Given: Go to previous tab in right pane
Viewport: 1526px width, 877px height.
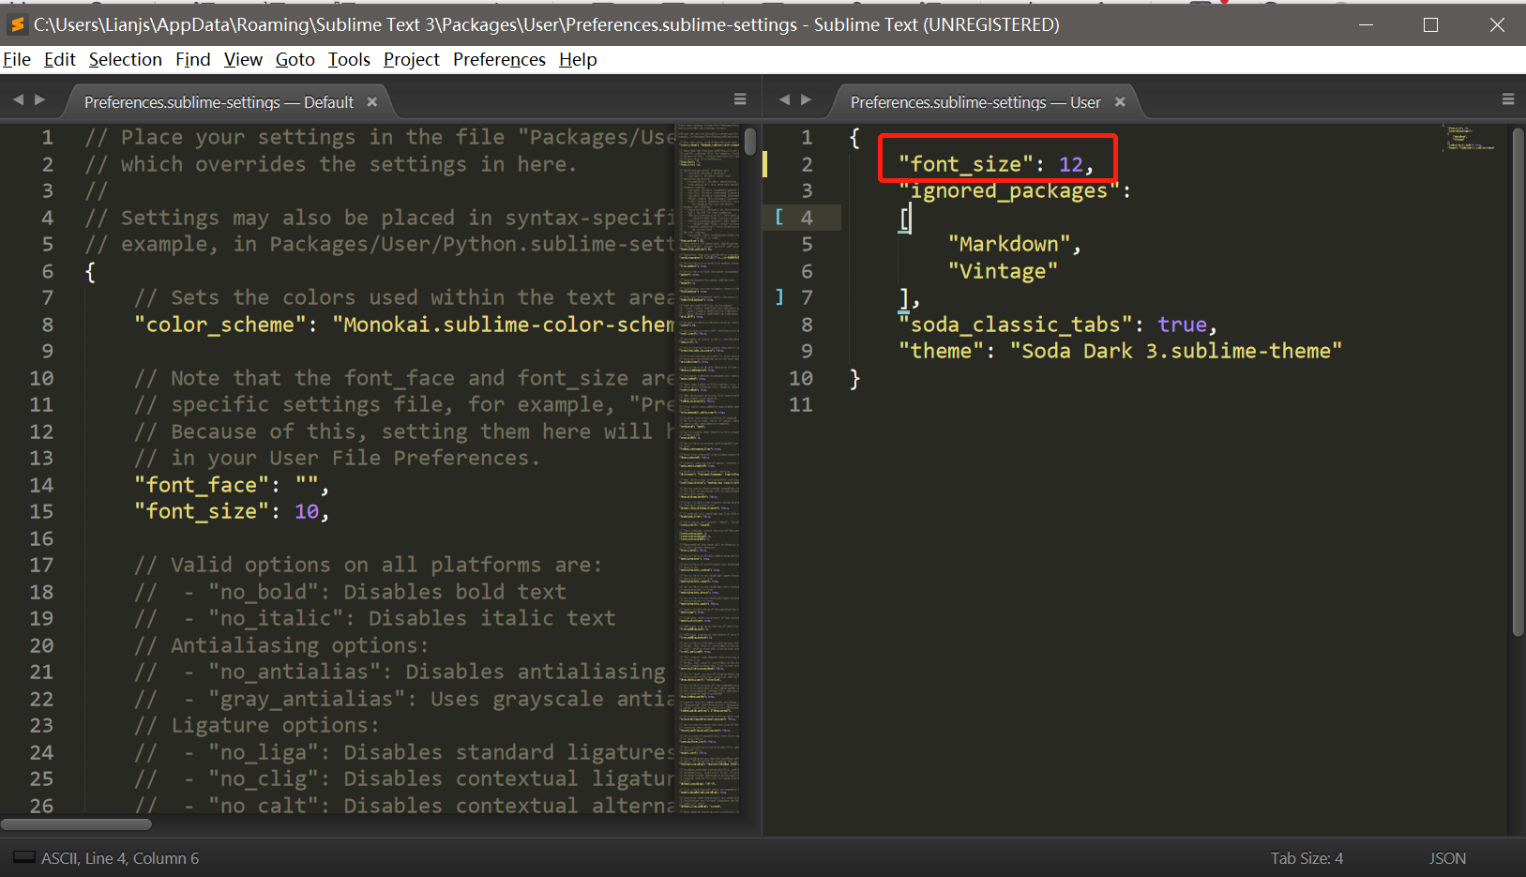Looking at the screenshot, I should [784, 99].
